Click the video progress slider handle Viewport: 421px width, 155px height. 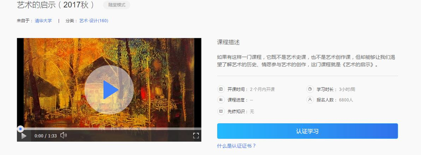tap(20, 129)
